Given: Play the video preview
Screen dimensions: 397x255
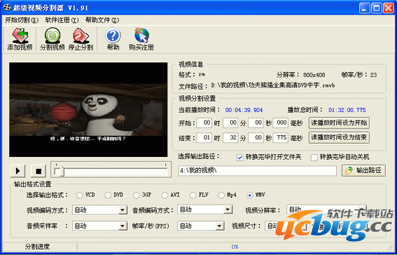Looking at the screenshot, I should [18, 171].
